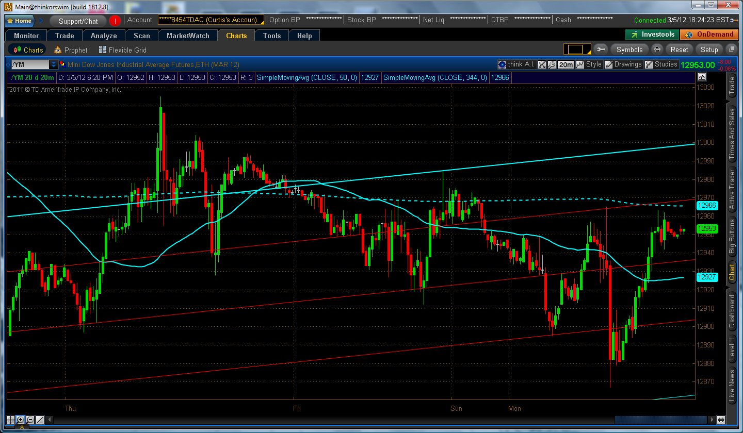The image size is (743, 433).
Task: Open the MarketWatch tab
Action: click(x=188, y=36)
